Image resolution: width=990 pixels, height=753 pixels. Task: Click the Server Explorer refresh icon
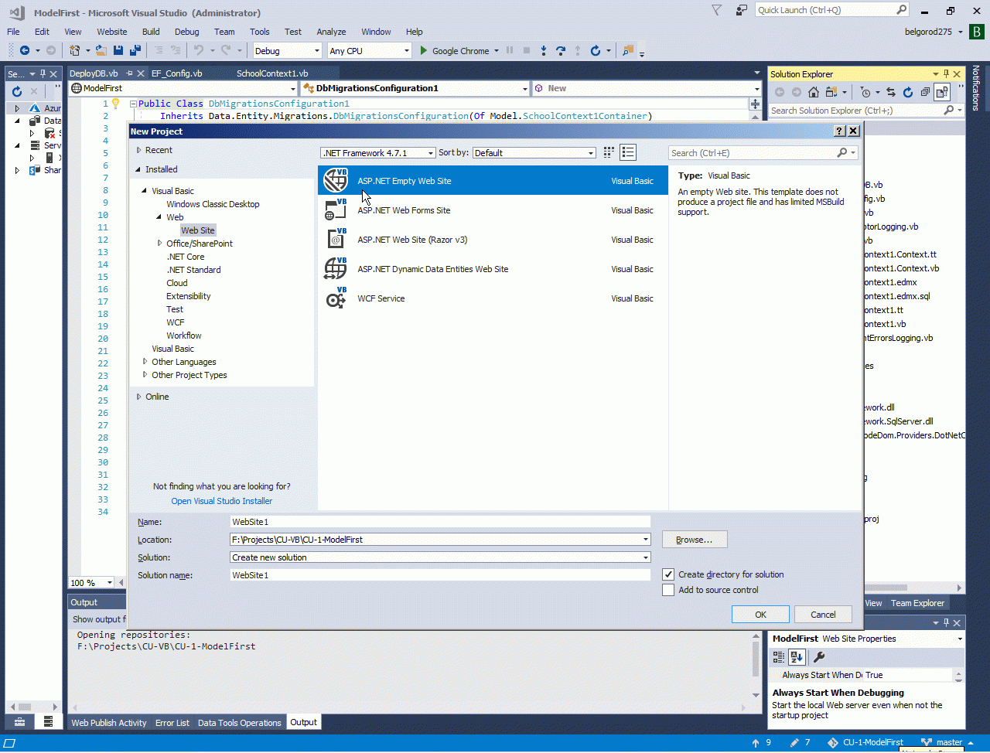tap(17, 91)
